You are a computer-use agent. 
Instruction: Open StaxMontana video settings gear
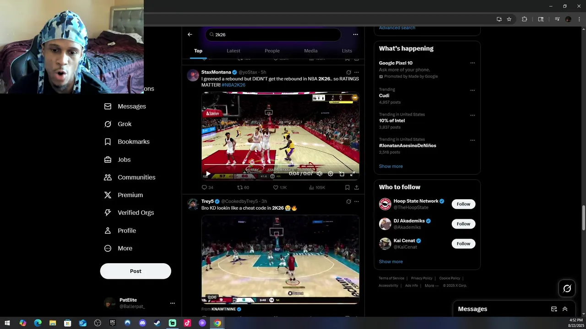coord(331,174)
